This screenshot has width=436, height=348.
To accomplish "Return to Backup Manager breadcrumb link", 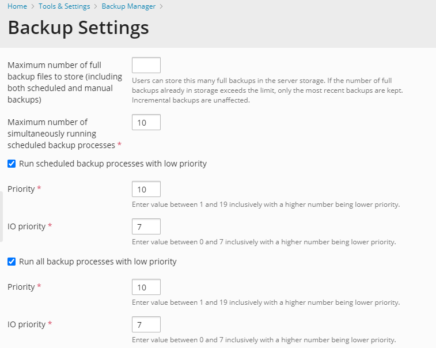I will [x=128, y=6].
